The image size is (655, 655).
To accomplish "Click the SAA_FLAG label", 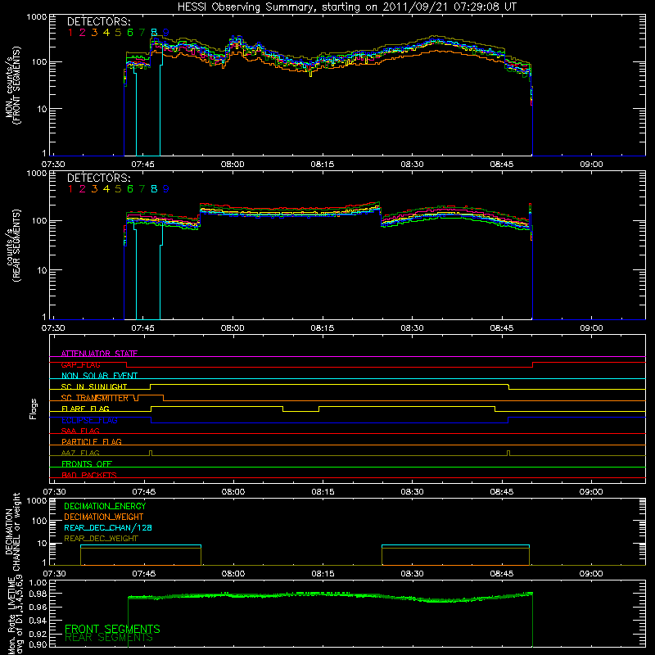I will pyautogui.click(x=80, y=431).
